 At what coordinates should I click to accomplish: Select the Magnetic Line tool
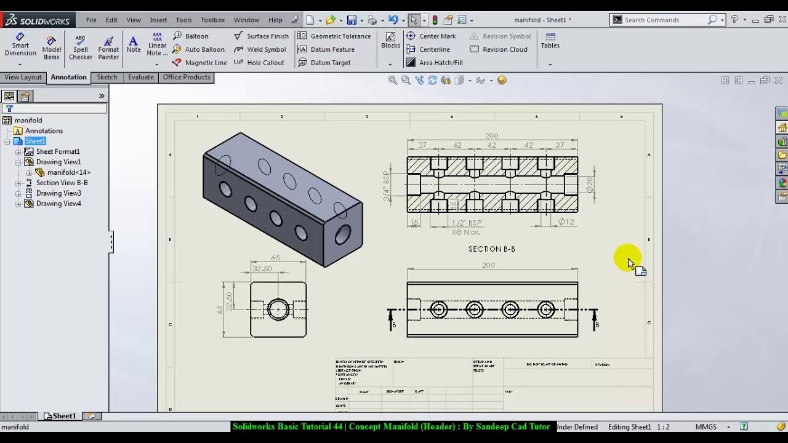200,63
